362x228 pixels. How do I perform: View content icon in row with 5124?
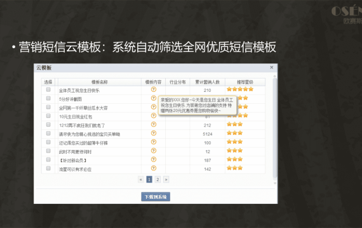point(154,133)
